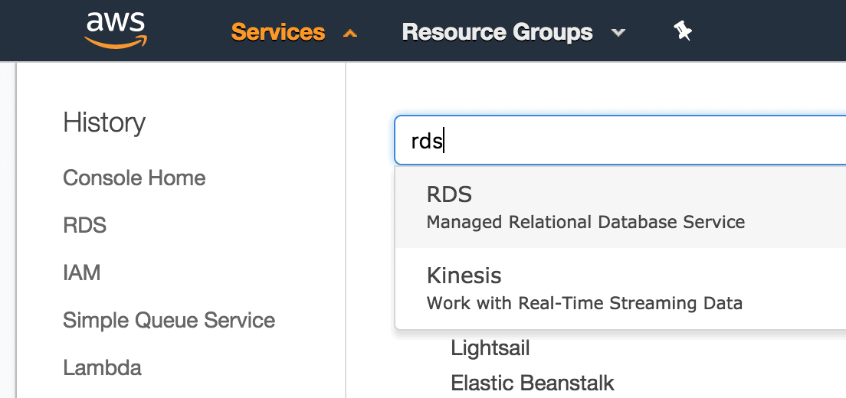Expand the Resource Groups dropdown arrow
This screenshot has height=398, width=846.
618,33
